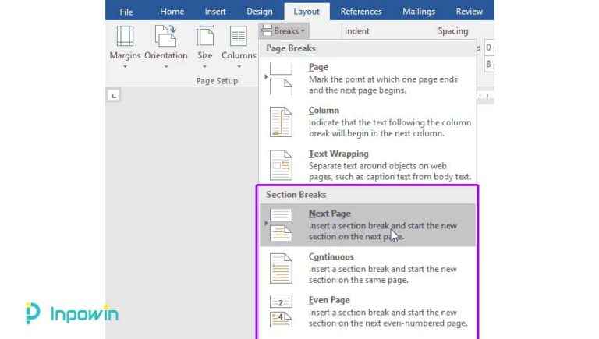
Task: Select the Continuous section break icon
Action: tap(281, 268)
